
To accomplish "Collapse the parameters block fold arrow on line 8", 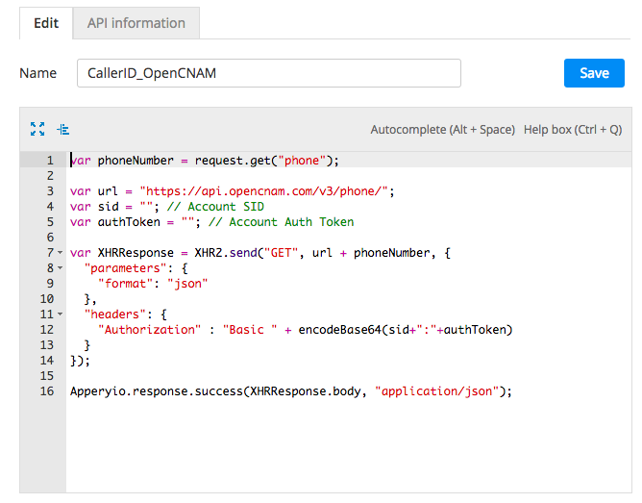I will point(61,268).
